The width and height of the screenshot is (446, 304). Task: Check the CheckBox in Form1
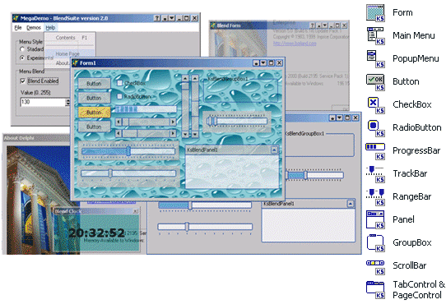coord(120,83)
